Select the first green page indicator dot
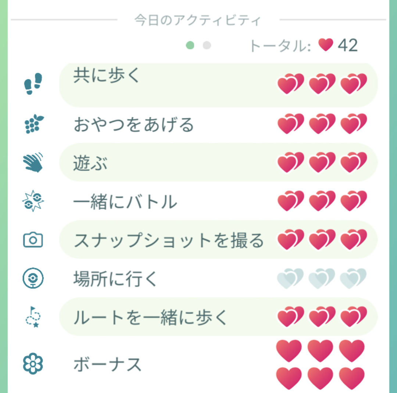The height and width of the screenshot is (393, 397). [190, 45]
